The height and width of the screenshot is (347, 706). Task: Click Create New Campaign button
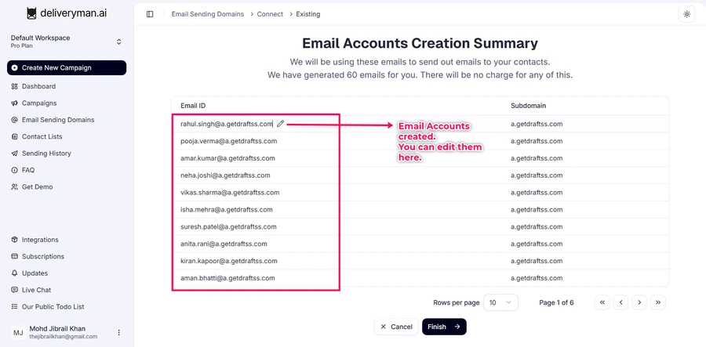[x=67, y=68]
